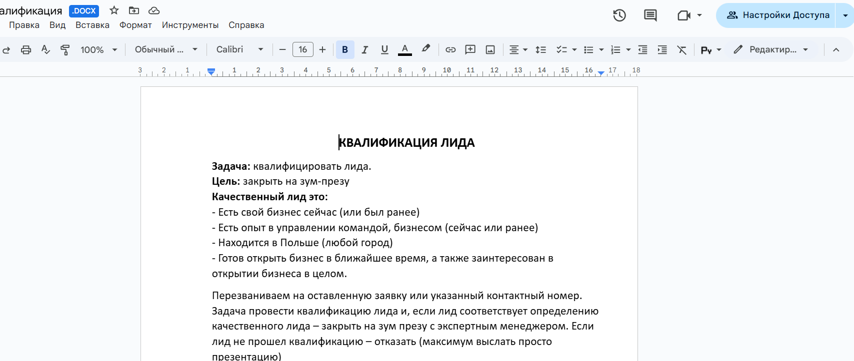Open share settings dropdown arrow
The image size is (854, 361).
pyautogui.click(x=845, y=15)
